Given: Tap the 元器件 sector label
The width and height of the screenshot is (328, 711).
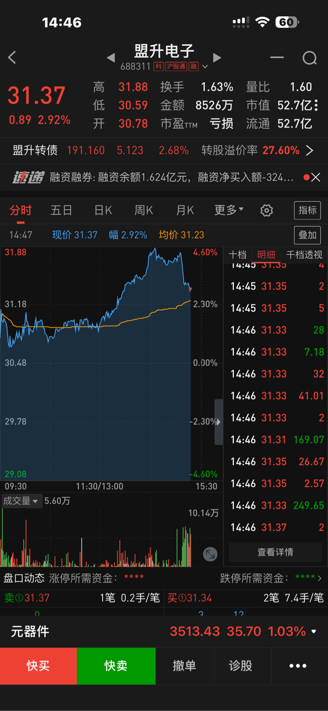Looking at the screenshot, I should tap(30, 631).
